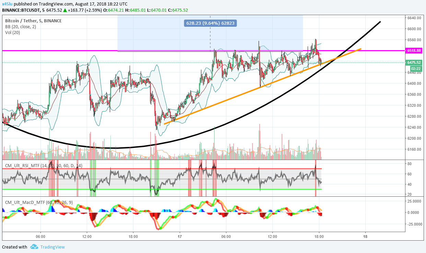Click the Vol (20) indicator label

13,32
